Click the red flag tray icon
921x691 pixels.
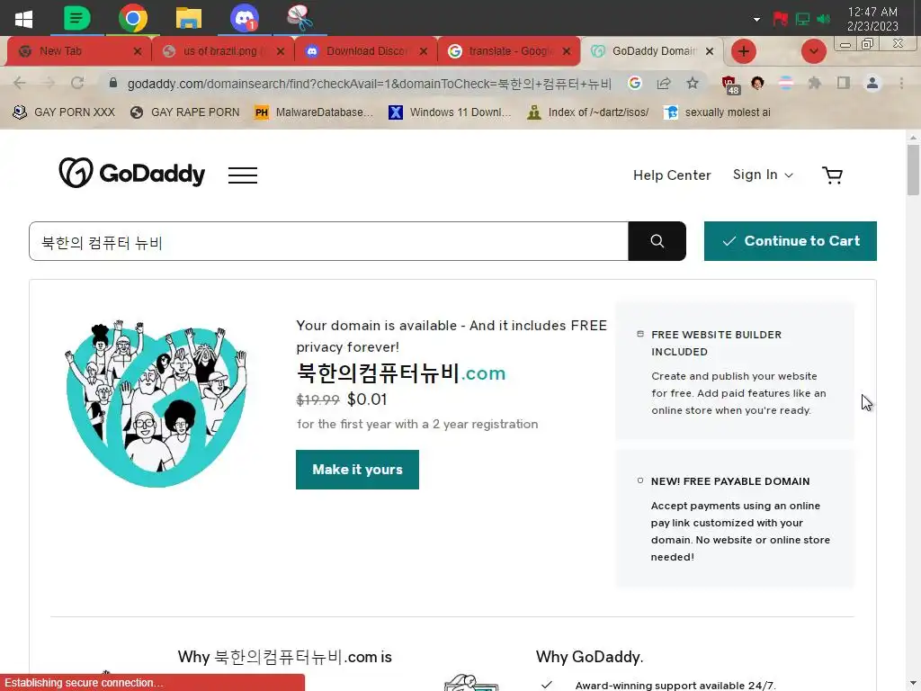780,19
